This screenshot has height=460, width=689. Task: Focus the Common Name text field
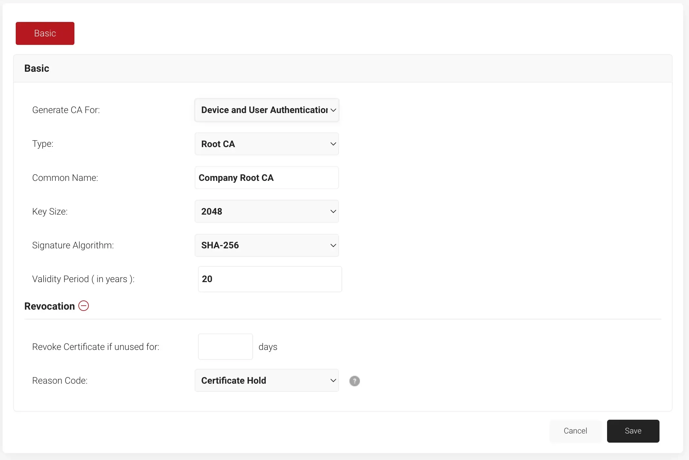click(266, 178)
